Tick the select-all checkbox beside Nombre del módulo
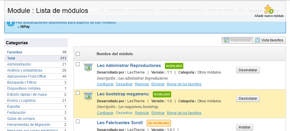 coord(78,54)
